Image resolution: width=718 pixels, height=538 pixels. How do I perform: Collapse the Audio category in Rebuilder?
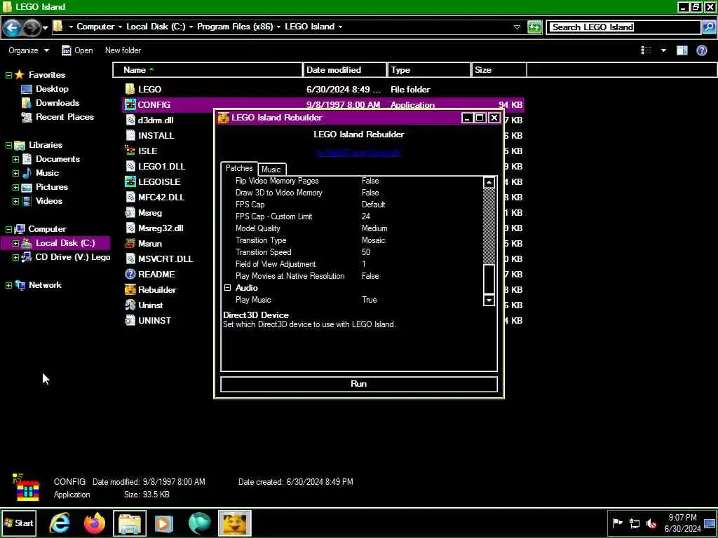click(x=227, y=288)
